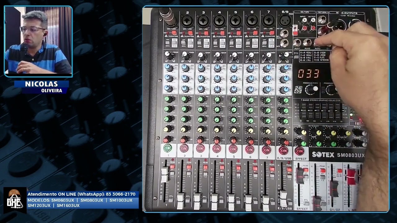This screenshot has width=397, height=223.
Task: Engage channel 4 PAD 26dB button
Action: click(x=223, y=44)
